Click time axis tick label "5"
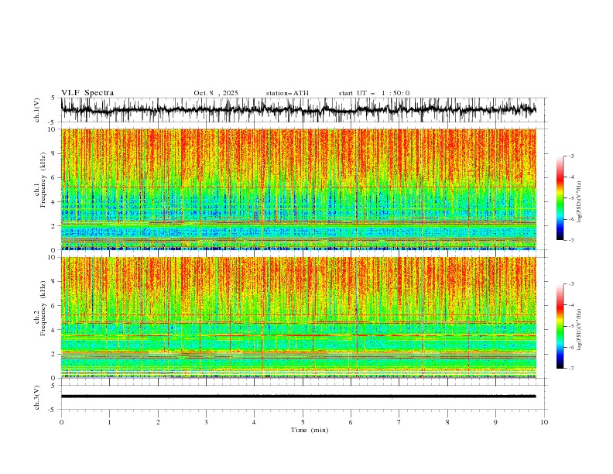 click(x=303, y=422)
